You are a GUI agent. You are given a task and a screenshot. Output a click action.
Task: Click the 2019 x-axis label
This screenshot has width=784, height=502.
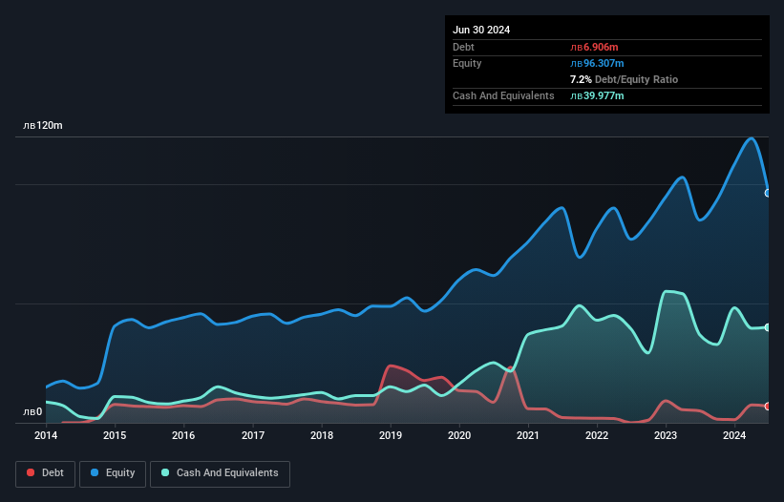click(391, 435)
